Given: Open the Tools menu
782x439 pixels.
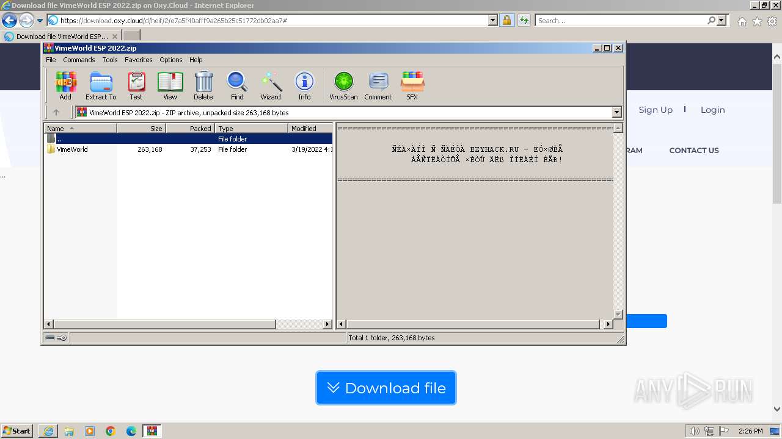Looking at the screenshot, I should pyautogui.click(x=110, y=60).
